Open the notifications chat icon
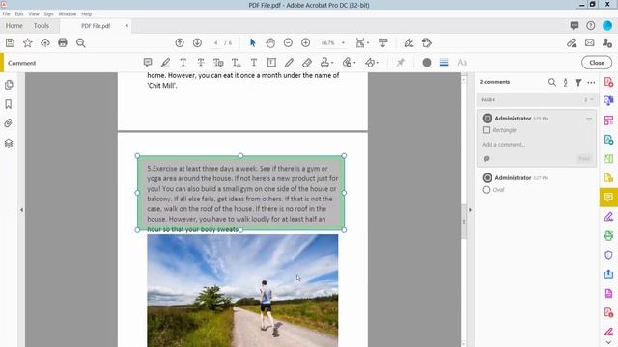Screen dimensions: 618x347 click(x=575, y=26)
